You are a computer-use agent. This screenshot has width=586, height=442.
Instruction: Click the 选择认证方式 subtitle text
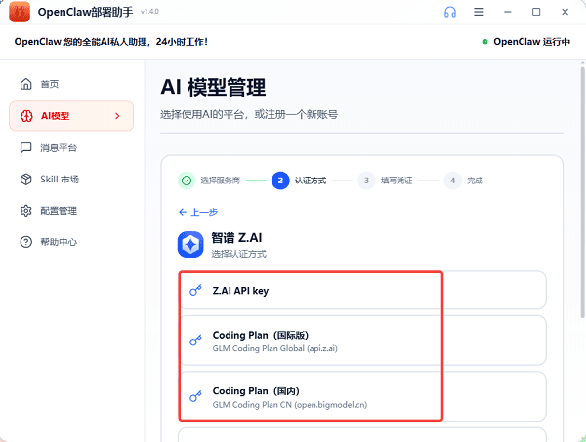[x=239, y=255]
